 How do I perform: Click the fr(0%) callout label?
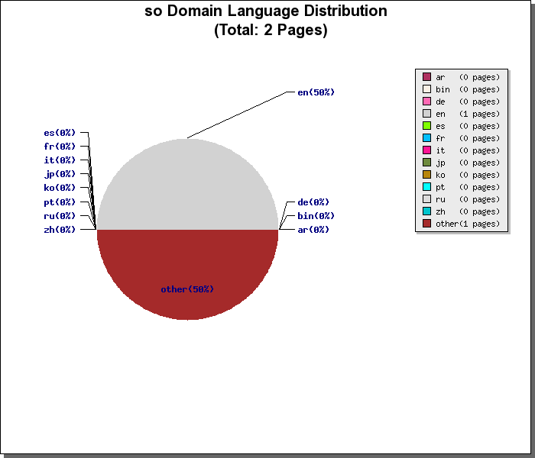60,147
